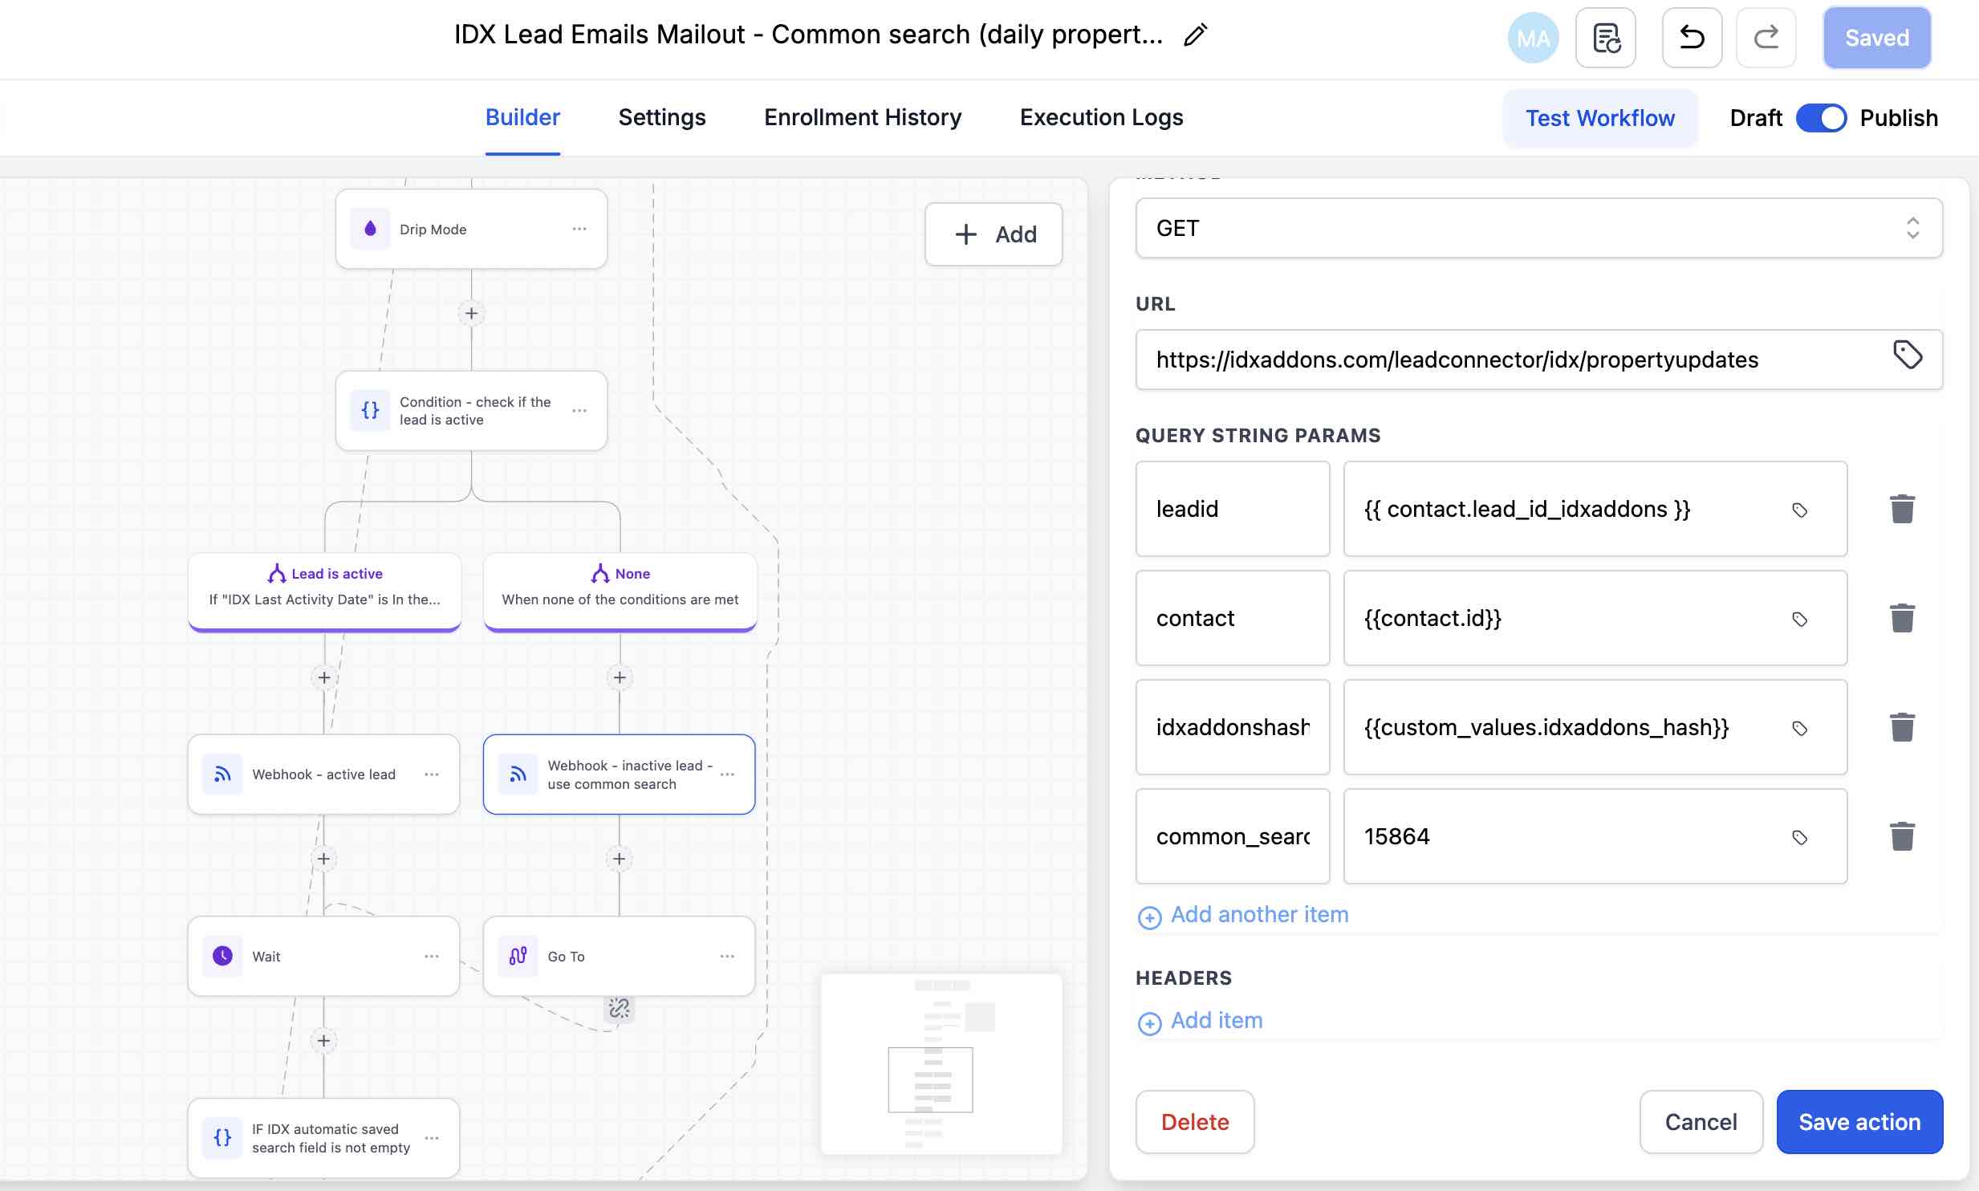Open Enrollment History tab
The width and height of the screenshot is (1979, 1191).
pyautogui.click(x=863, y=117)
